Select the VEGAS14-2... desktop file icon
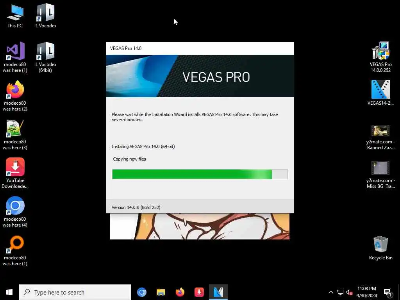The width and height of the screenshot is (400, 300). coord(380,93)
